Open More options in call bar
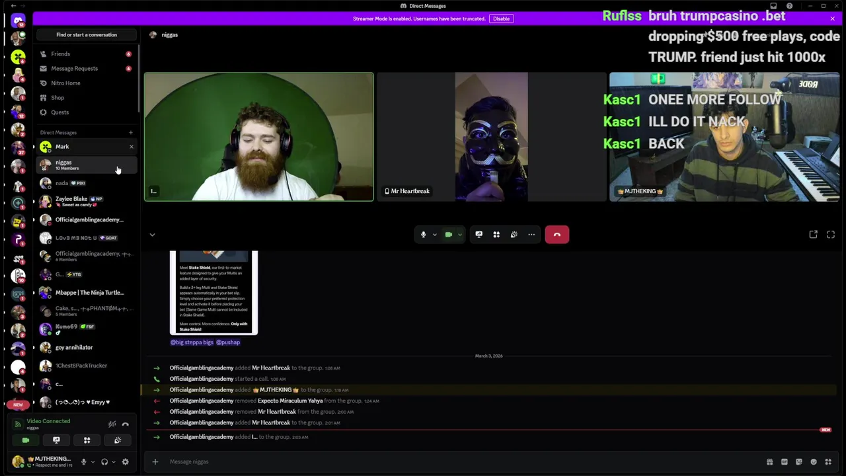Image resolution: width=846 pixels, height=476 pixels. (x=531, y=235)
